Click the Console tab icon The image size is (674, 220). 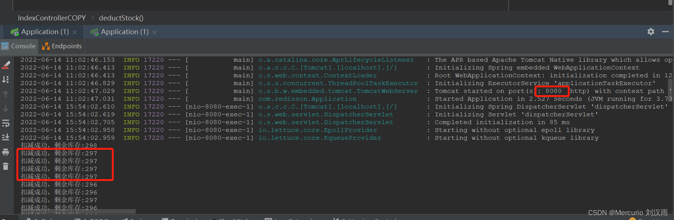(5, 46)
